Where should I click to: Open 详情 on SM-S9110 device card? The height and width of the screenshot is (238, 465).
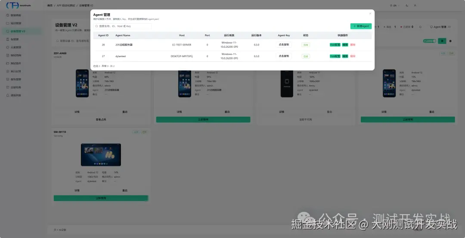point(77,190)
